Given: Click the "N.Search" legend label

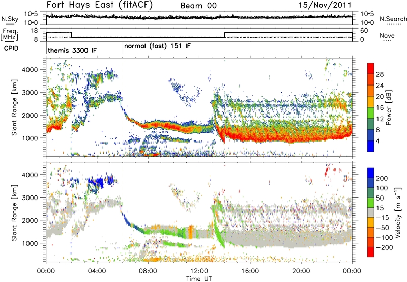Looking at the screenshot, I should pyautogui.click(x=393, y=19).
